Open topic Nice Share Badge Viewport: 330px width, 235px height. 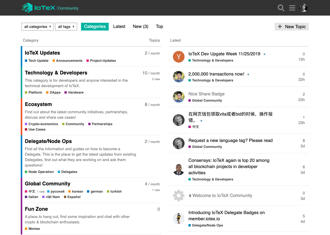point(207,94)
